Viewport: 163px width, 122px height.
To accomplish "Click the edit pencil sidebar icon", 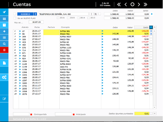I will click(x=4, y=99).
